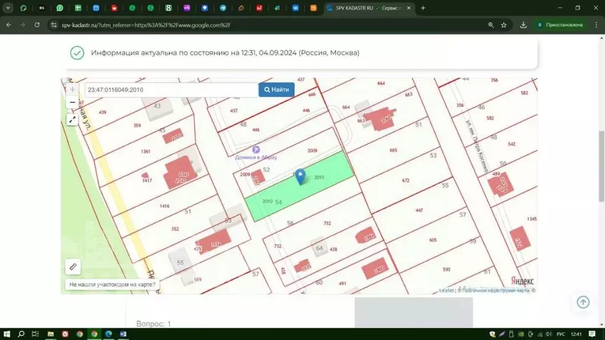
Task: Click the Найти search button
Action: tap(277, 90)
